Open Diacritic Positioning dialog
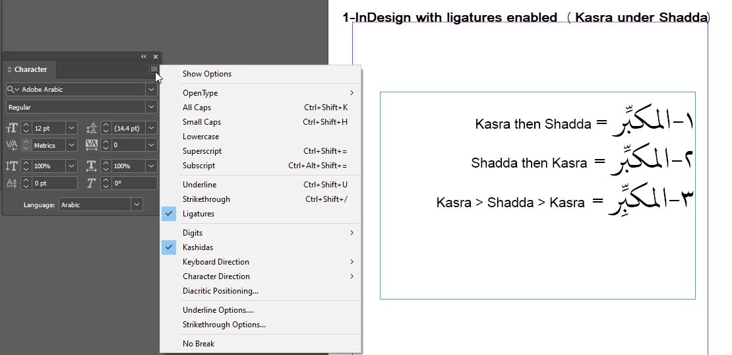 click(260, 290)
